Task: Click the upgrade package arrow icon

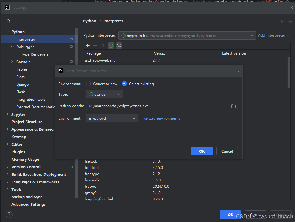Action: [103, 46]
